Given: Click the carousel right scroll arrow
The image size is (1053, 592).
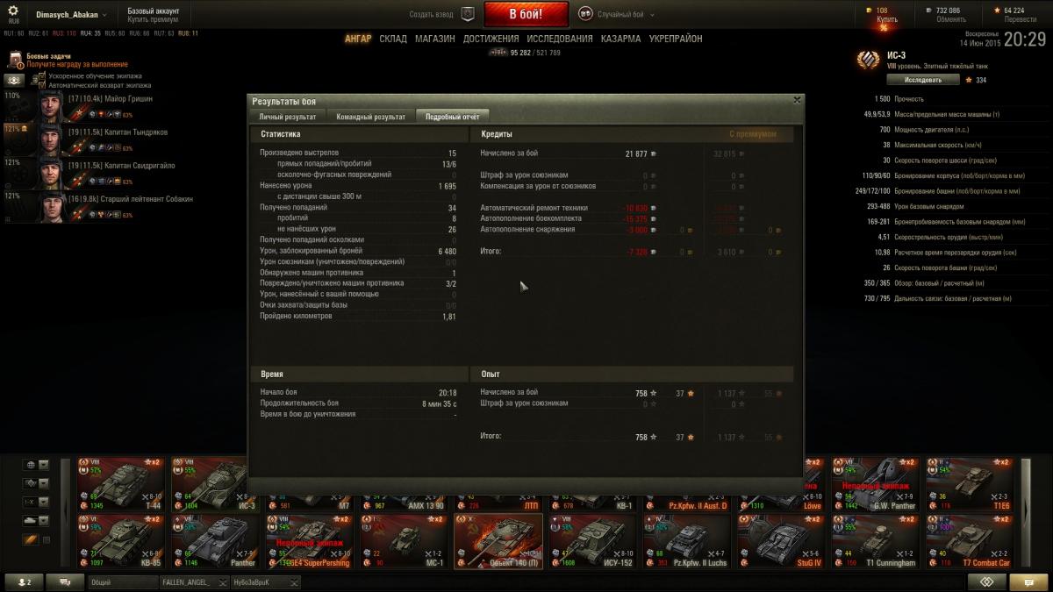Looking at the screenshot, I should 1028,512.
